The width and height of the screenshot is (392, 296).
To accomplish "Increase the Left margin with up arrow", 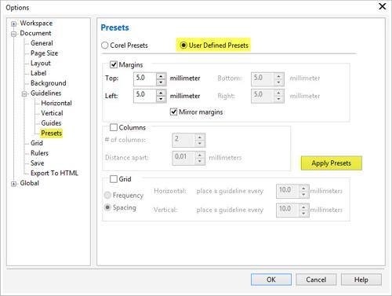I will click(x=161, y=93).
